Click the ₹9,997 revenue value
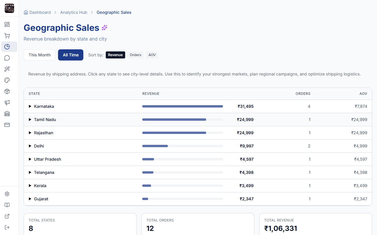377x235 pixels. click(x=247, y=146)
